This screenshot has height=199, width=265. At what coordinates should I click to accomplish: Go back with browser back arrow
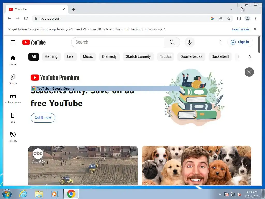[9, 18]
